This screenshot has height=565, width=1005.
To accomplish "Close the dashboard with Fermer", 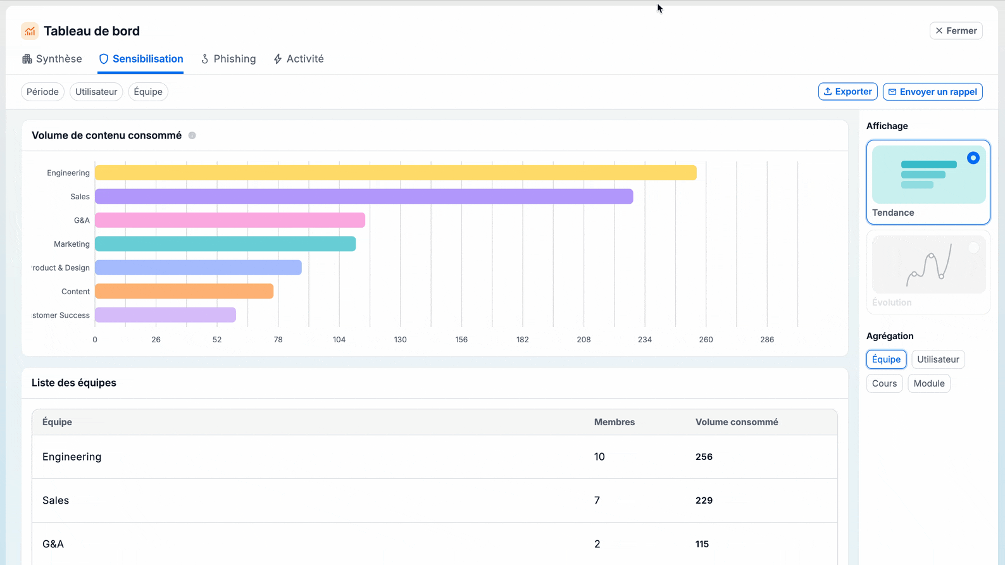I will tap(956, 30).
